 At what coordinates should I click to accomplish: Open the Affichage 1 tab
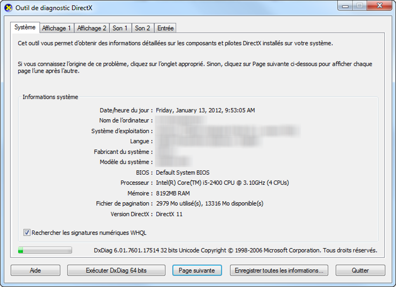coord(56,28)
